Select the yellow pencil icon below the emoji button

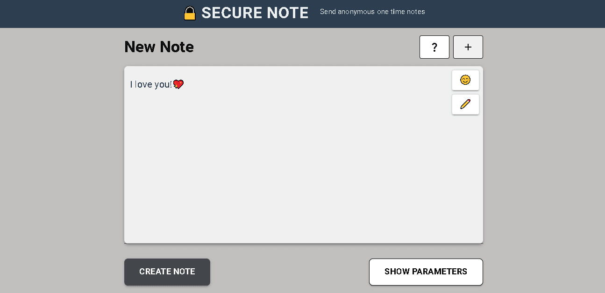click(465, 104)
